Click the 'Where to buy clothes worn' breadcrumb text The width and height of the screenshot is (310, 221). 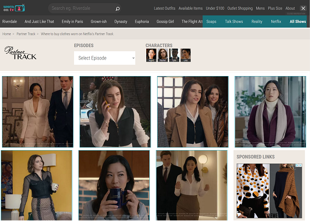coord(77,34)
